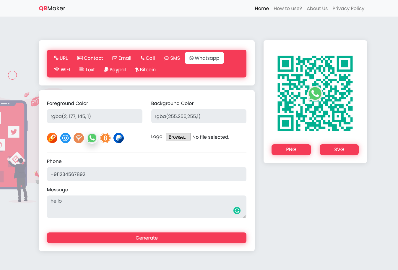Open How to use? page
The width and height of the screenshot is (398, 270).
(288, 8)
